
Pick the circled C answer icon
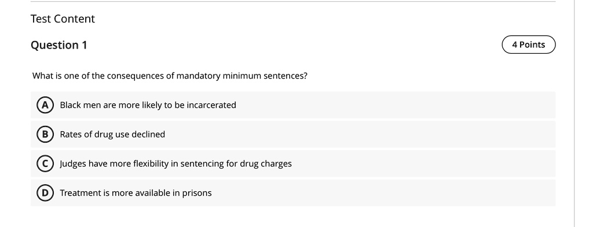(x=45, y=163)
